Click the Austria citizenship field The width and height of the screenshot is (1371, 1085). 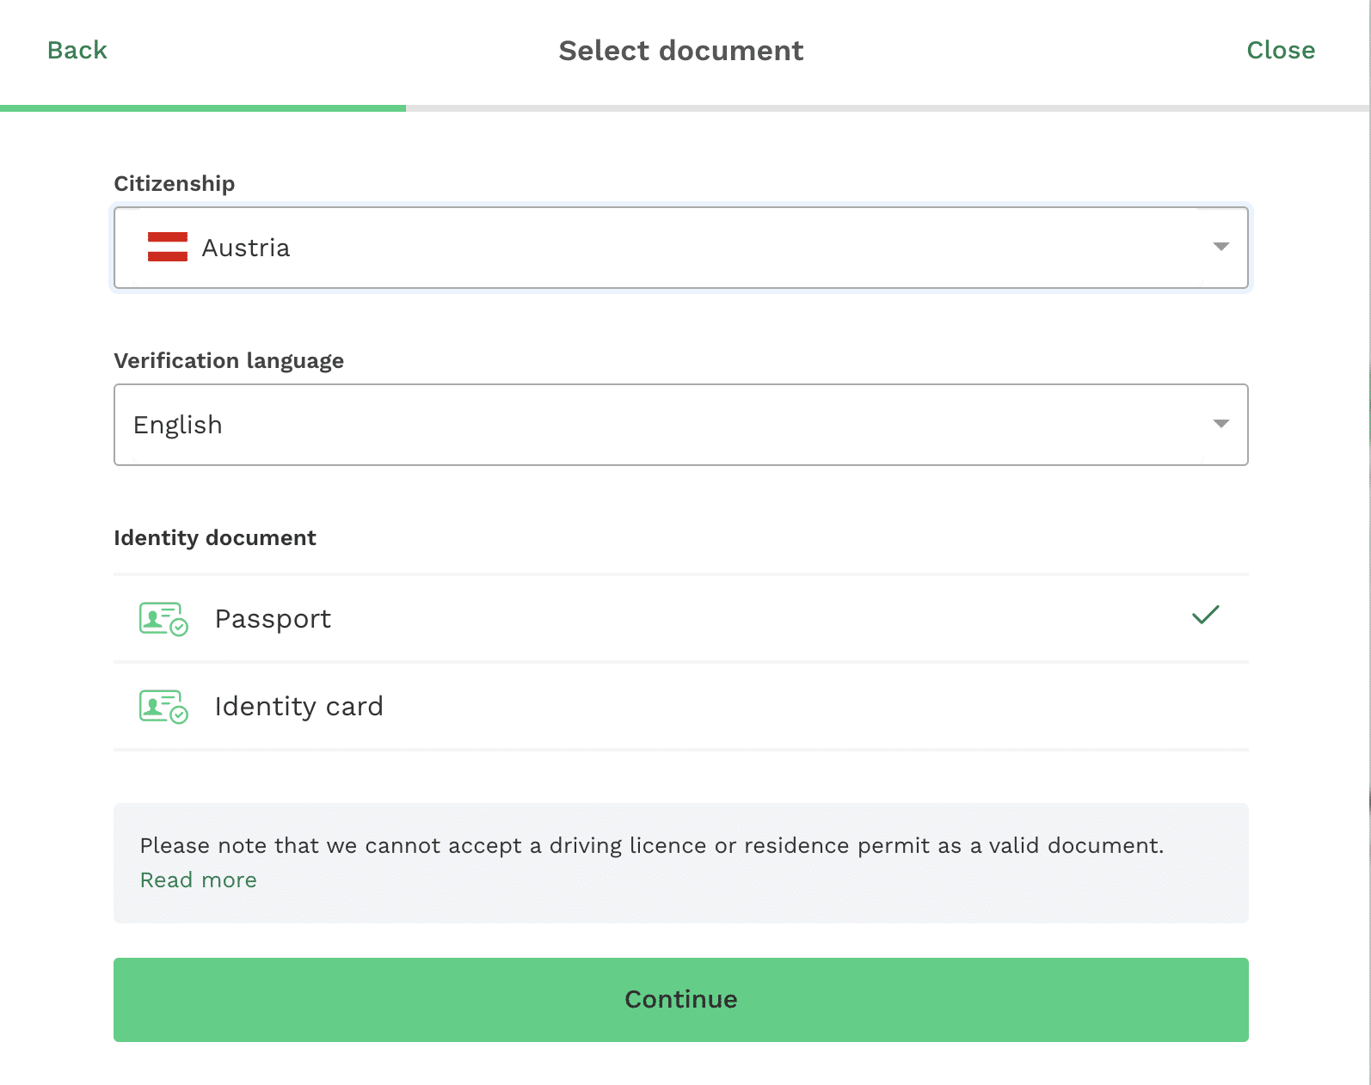pyautogui.click(x=681, y=248)
